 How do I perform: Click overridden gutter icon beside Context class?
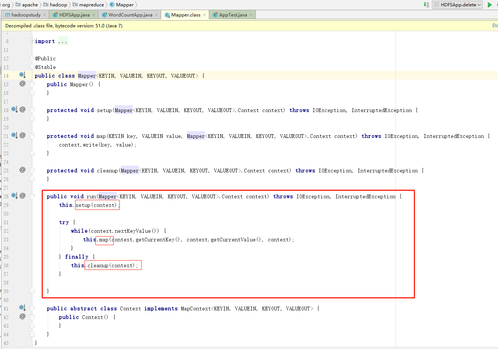(x=22, y=308)
